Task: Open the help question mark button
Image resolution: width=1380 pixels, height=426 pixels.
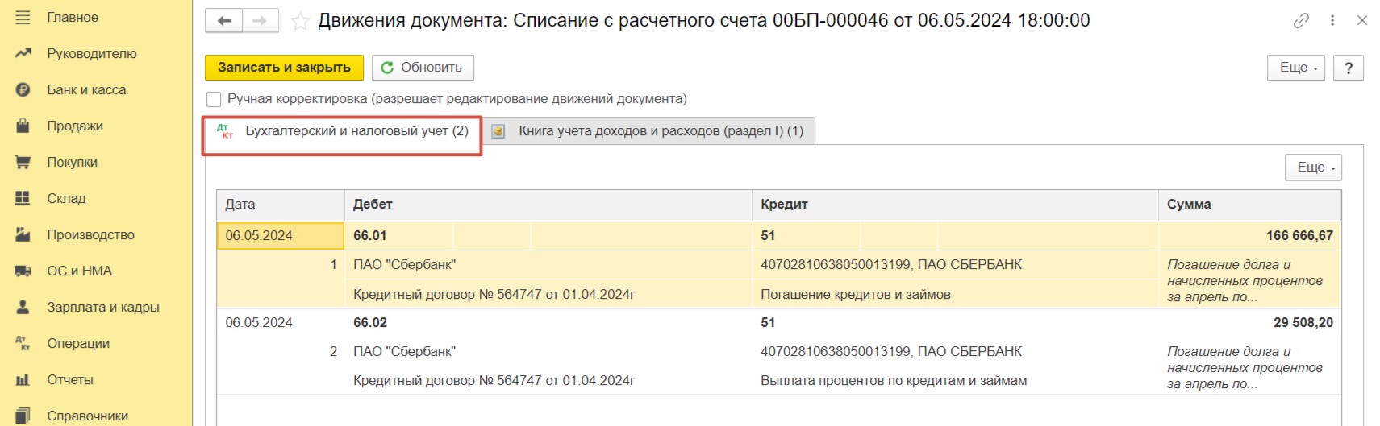Action: point(1349,68)
